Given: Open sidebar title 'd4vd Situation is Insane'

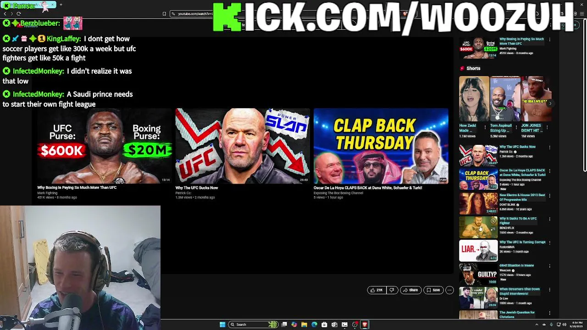Looking at the screenshot, I should pyautogui.click(x=516, y=265).
